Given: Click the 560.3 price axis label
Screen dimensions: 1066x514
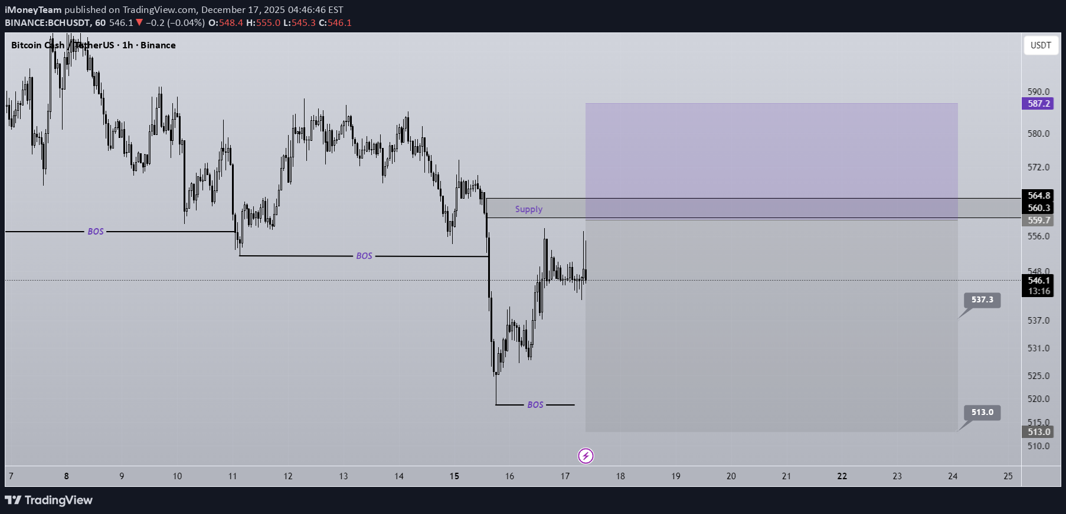Looking at the screenshot, I should pos(1038,207).
